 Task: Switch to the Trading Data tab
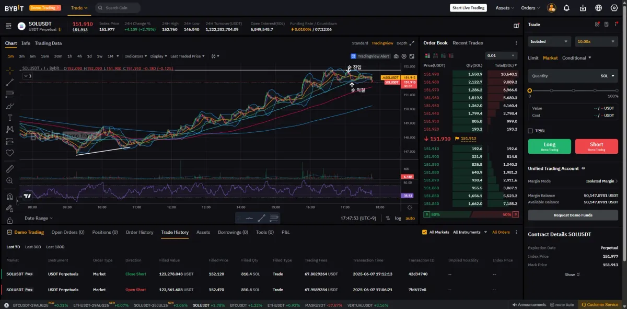(x=48, y=43)
